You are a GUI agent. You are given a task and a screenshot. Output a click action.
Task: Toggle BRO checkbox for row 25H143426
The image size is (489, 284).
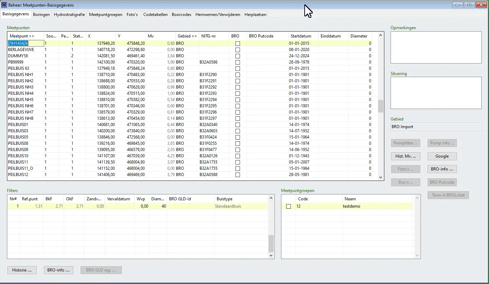(x=238, y=43)
